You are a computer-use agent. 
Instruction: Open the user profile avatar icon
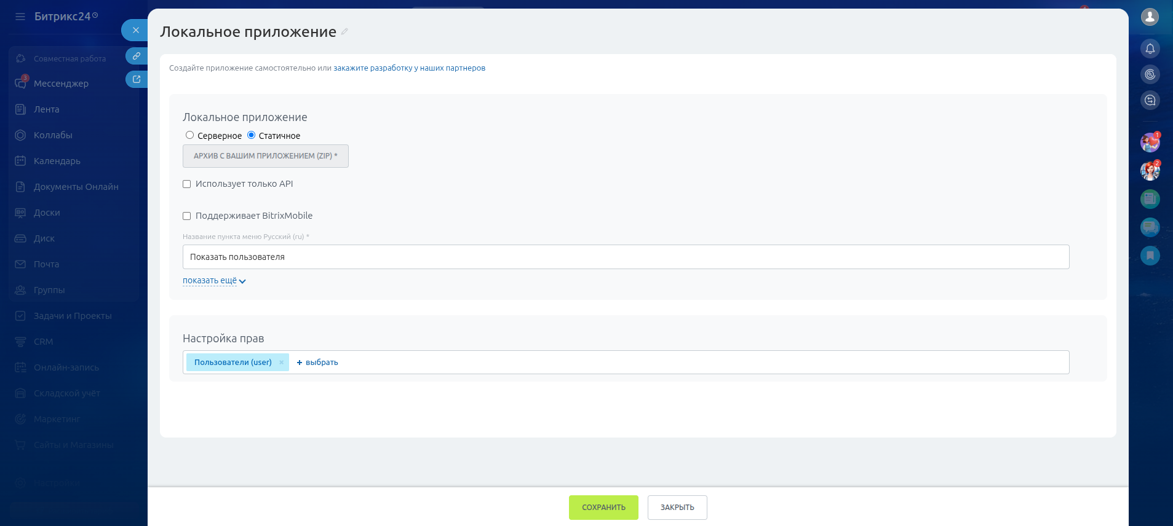click(1150, 17)
